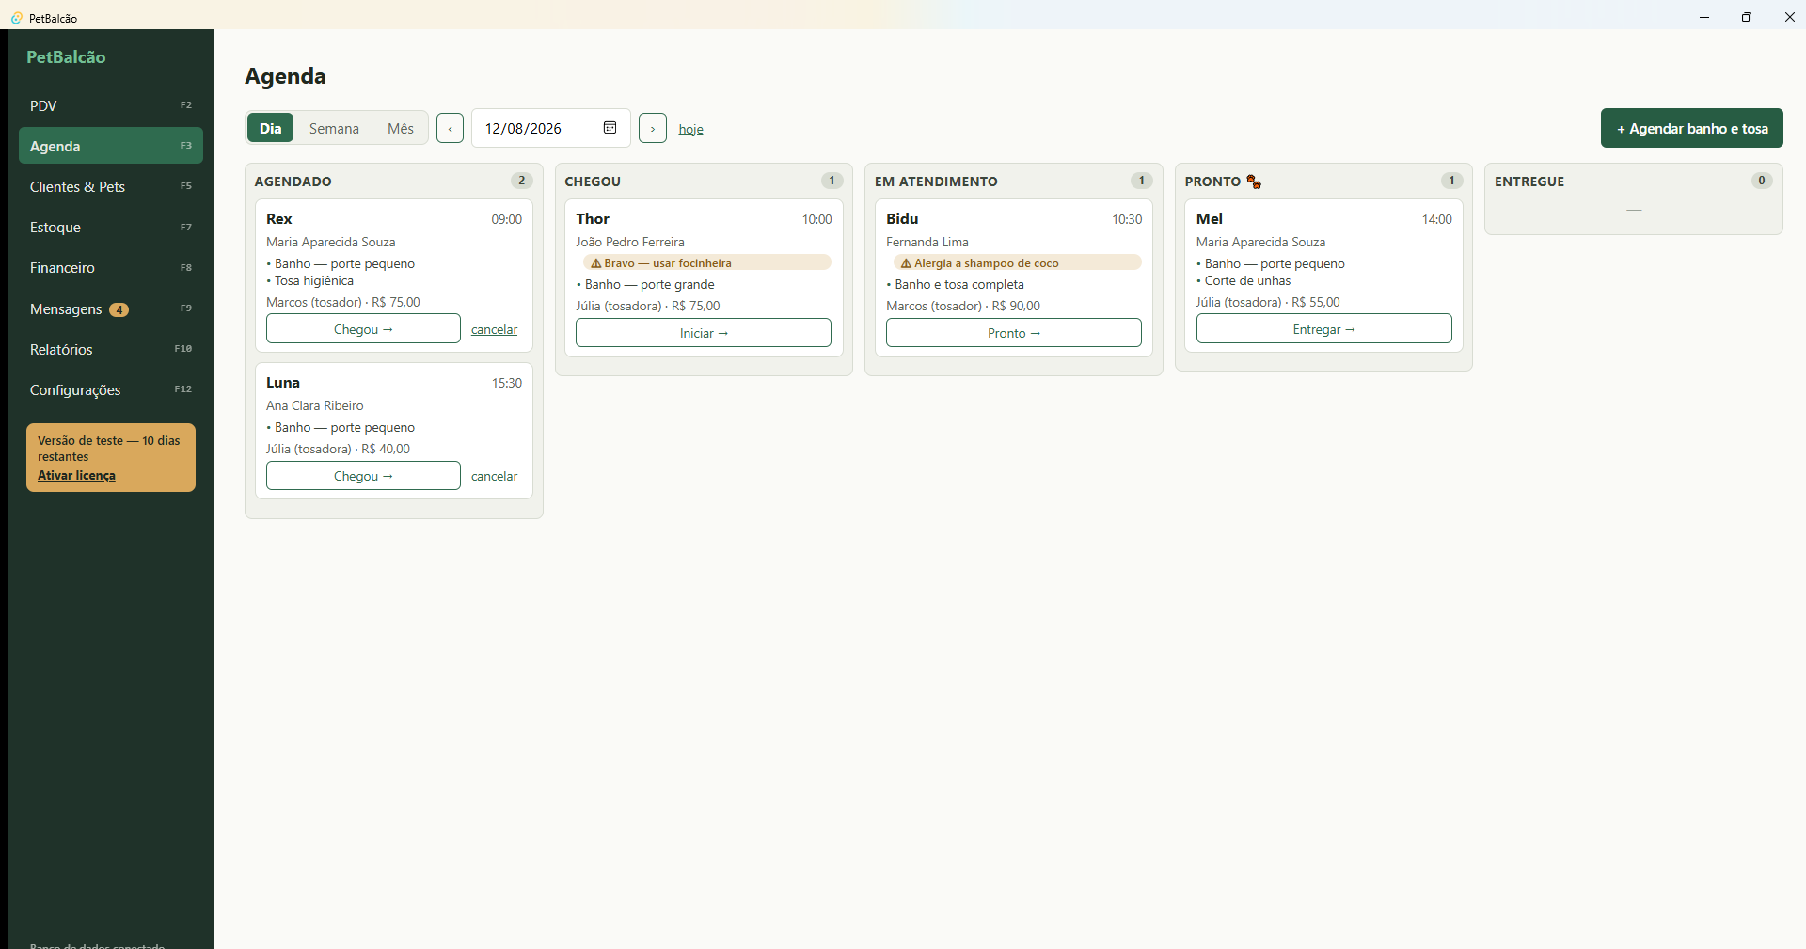Switch agenda view to Dia
This screenshot has width=1806, height=949.
(271, 128)
